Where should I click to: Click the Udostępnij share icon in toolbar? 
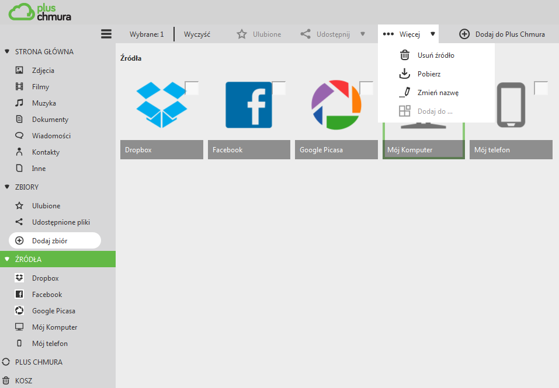(305, 34)
